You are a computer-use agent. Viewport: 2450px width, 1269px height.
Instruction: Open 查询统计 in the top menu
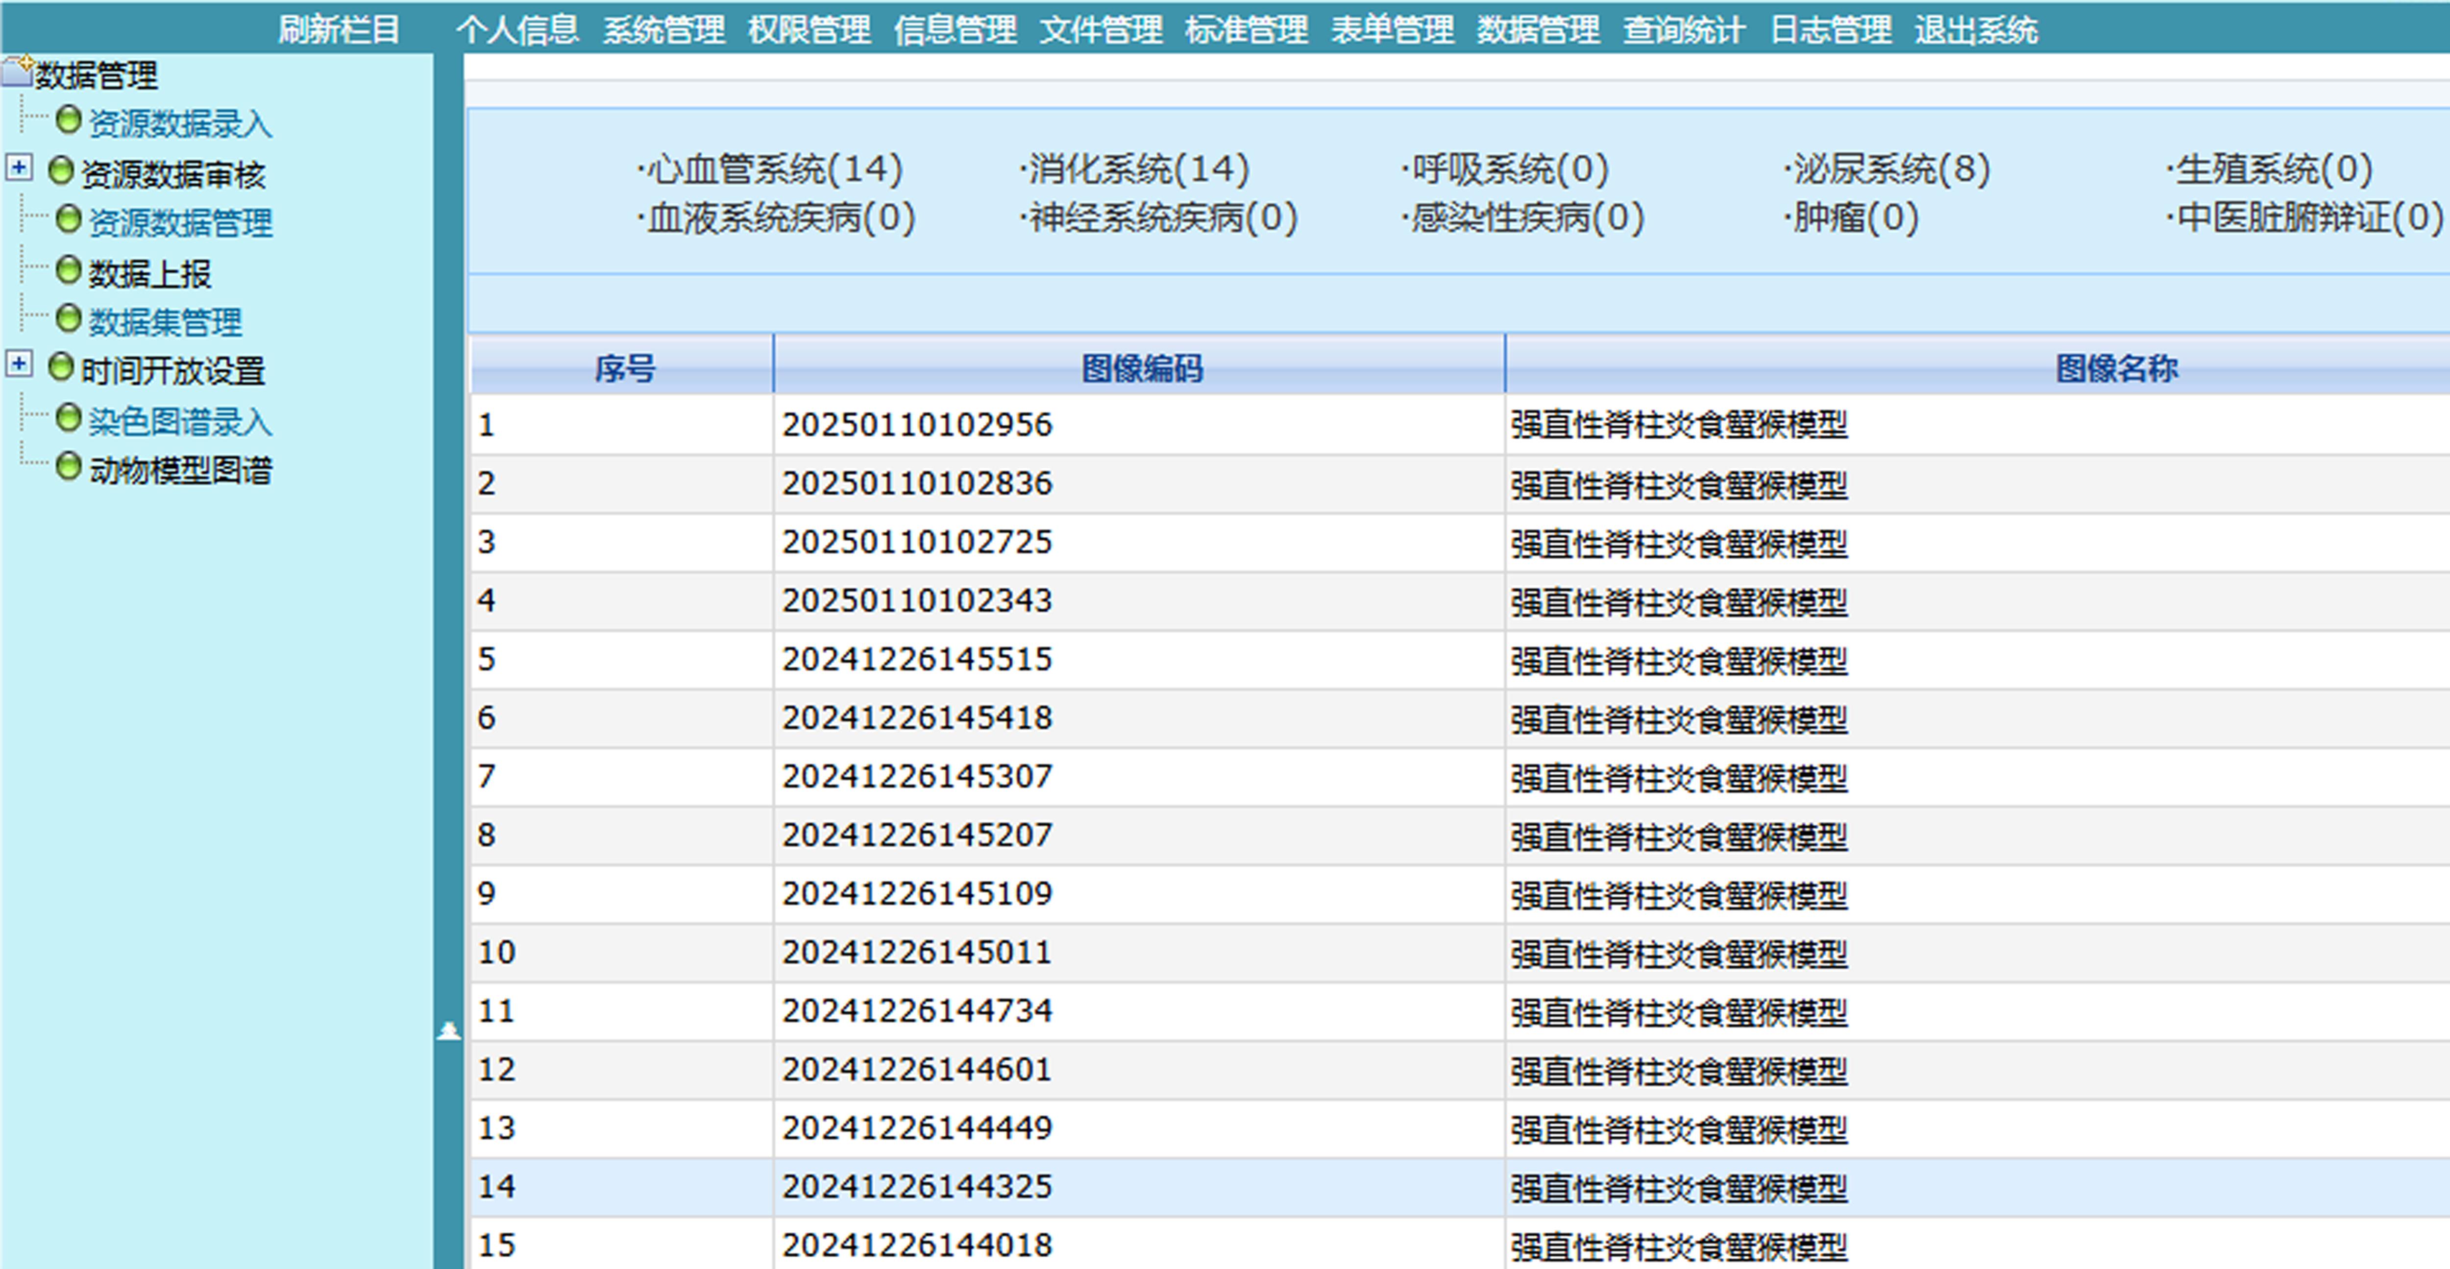1683,30
